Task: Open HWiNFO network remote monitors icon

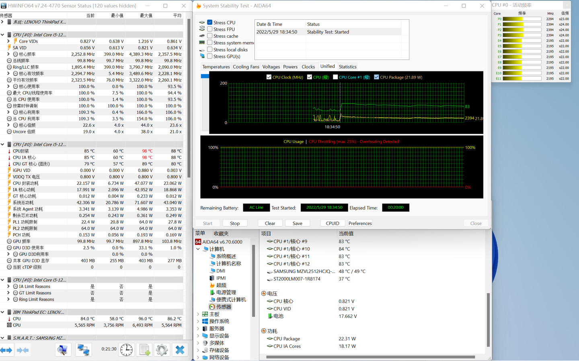Action: pos(83,350)
